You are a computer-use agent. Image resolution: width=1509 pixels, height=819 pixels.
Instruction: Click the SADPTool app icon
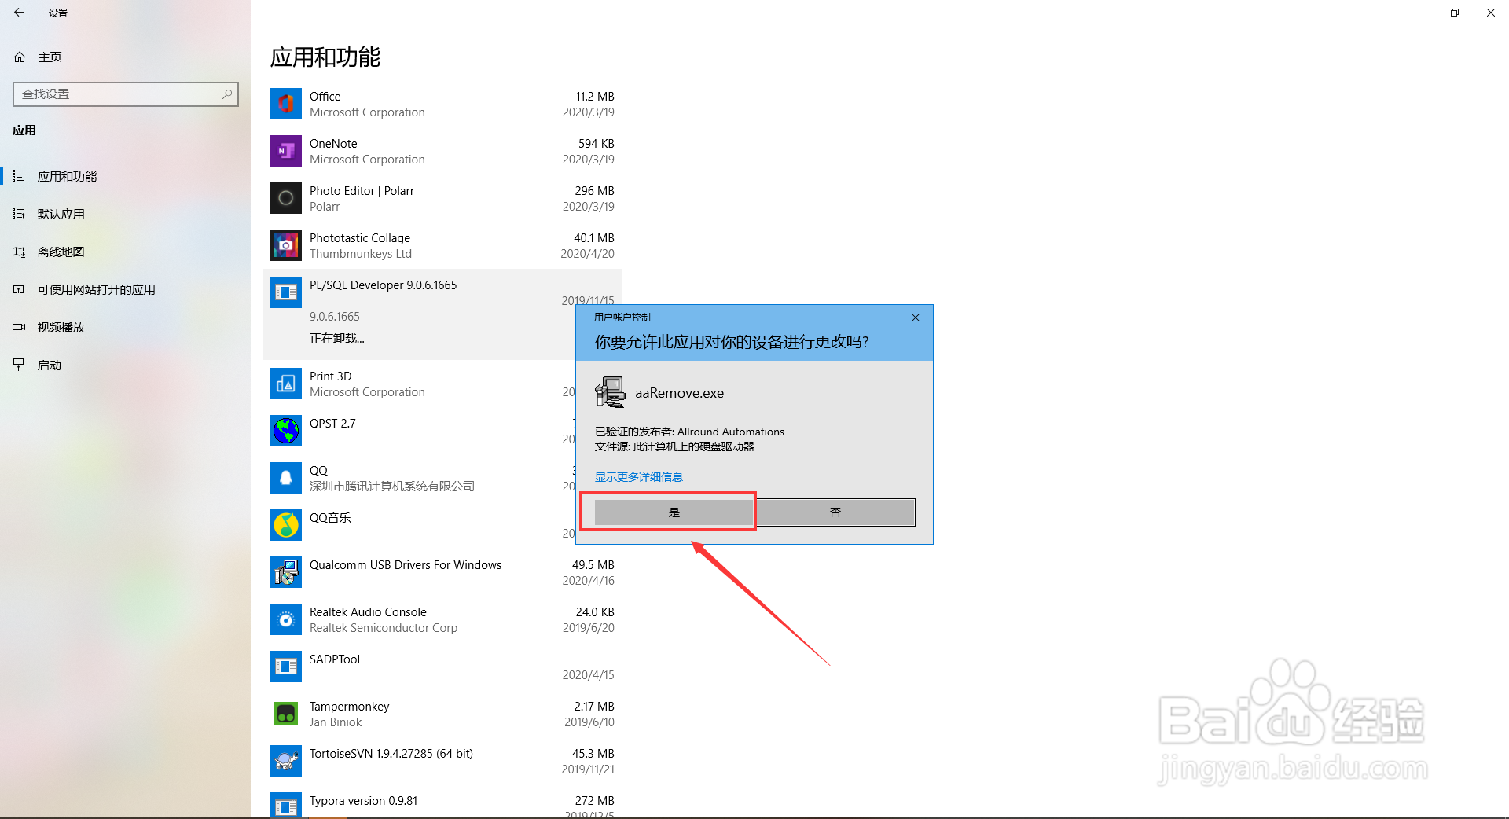click(286, 667)
